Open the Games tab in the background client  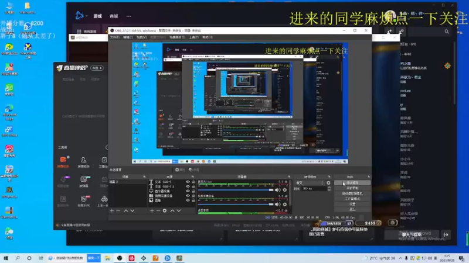98,16
